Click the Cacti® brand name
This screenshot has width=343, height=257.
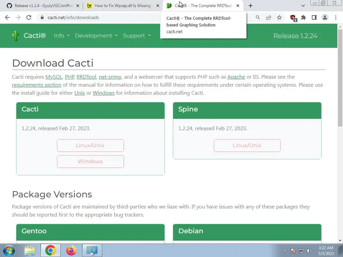(35, 35)
